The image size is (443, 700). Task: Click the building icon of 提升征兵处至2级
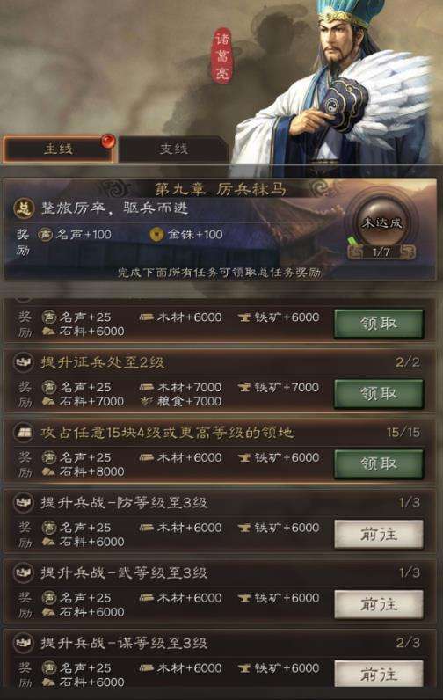coord(23,362)
